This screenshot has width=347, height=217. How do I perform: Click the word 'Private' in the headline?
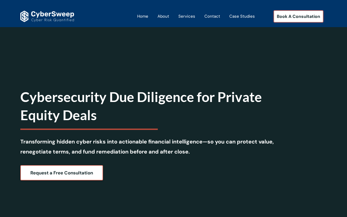pos(240,97)
